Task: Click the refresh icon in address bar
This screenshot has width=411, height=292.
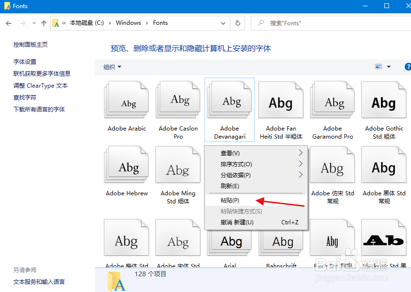Action: pyautogui.click(x=237, y=22)
